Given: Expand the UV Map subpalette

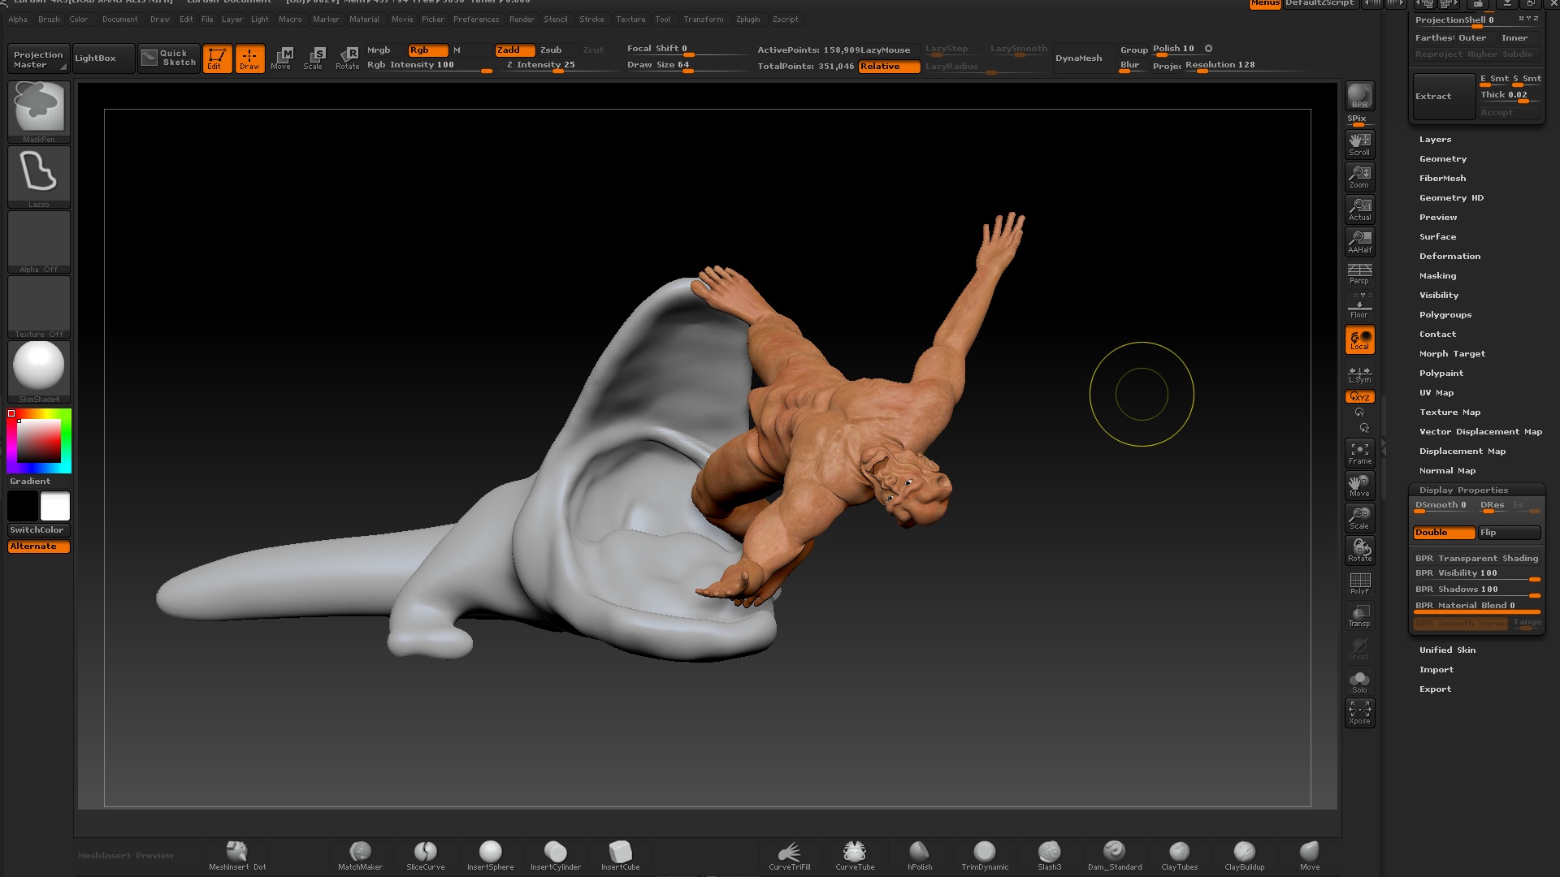Looking at the screenshot, I should [1436, 393].
